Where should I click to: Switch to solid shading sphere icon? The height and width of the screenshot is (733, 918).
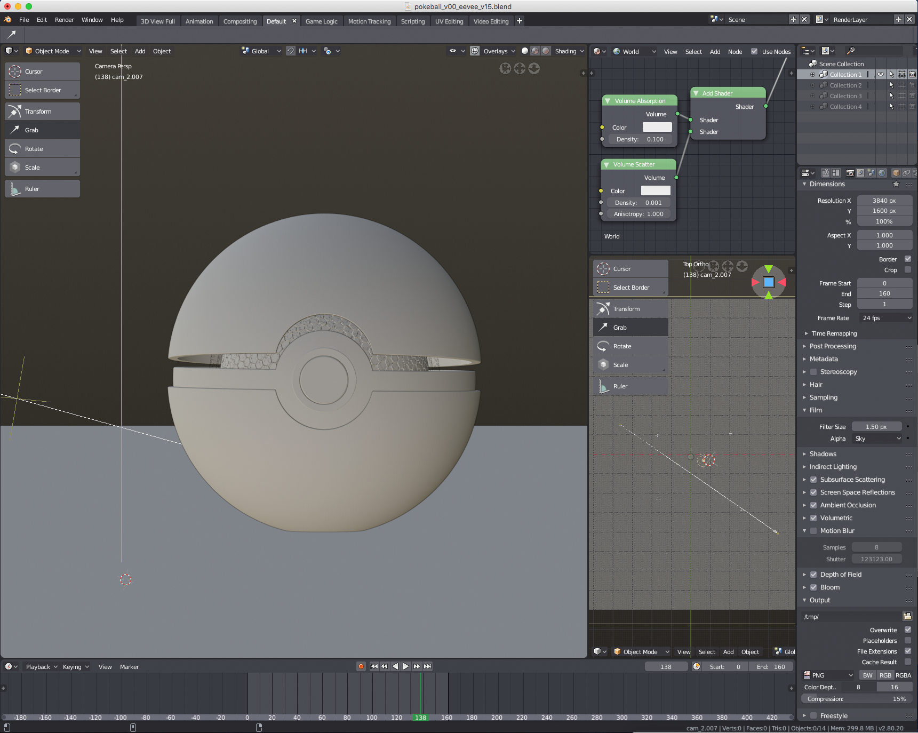pos(525,51)
